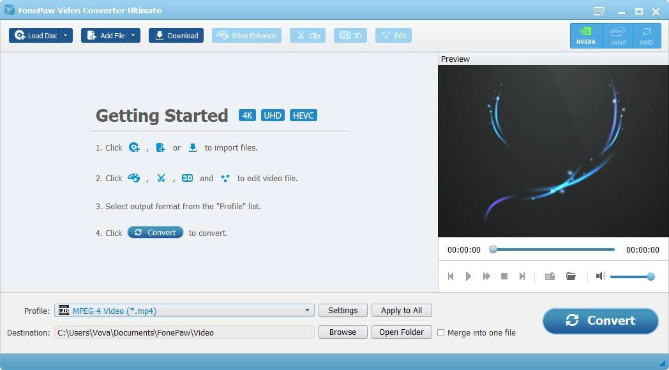Click the load disc icon in step 1
Viewport: 669px width, 370px height.
(x=134, y=147)
